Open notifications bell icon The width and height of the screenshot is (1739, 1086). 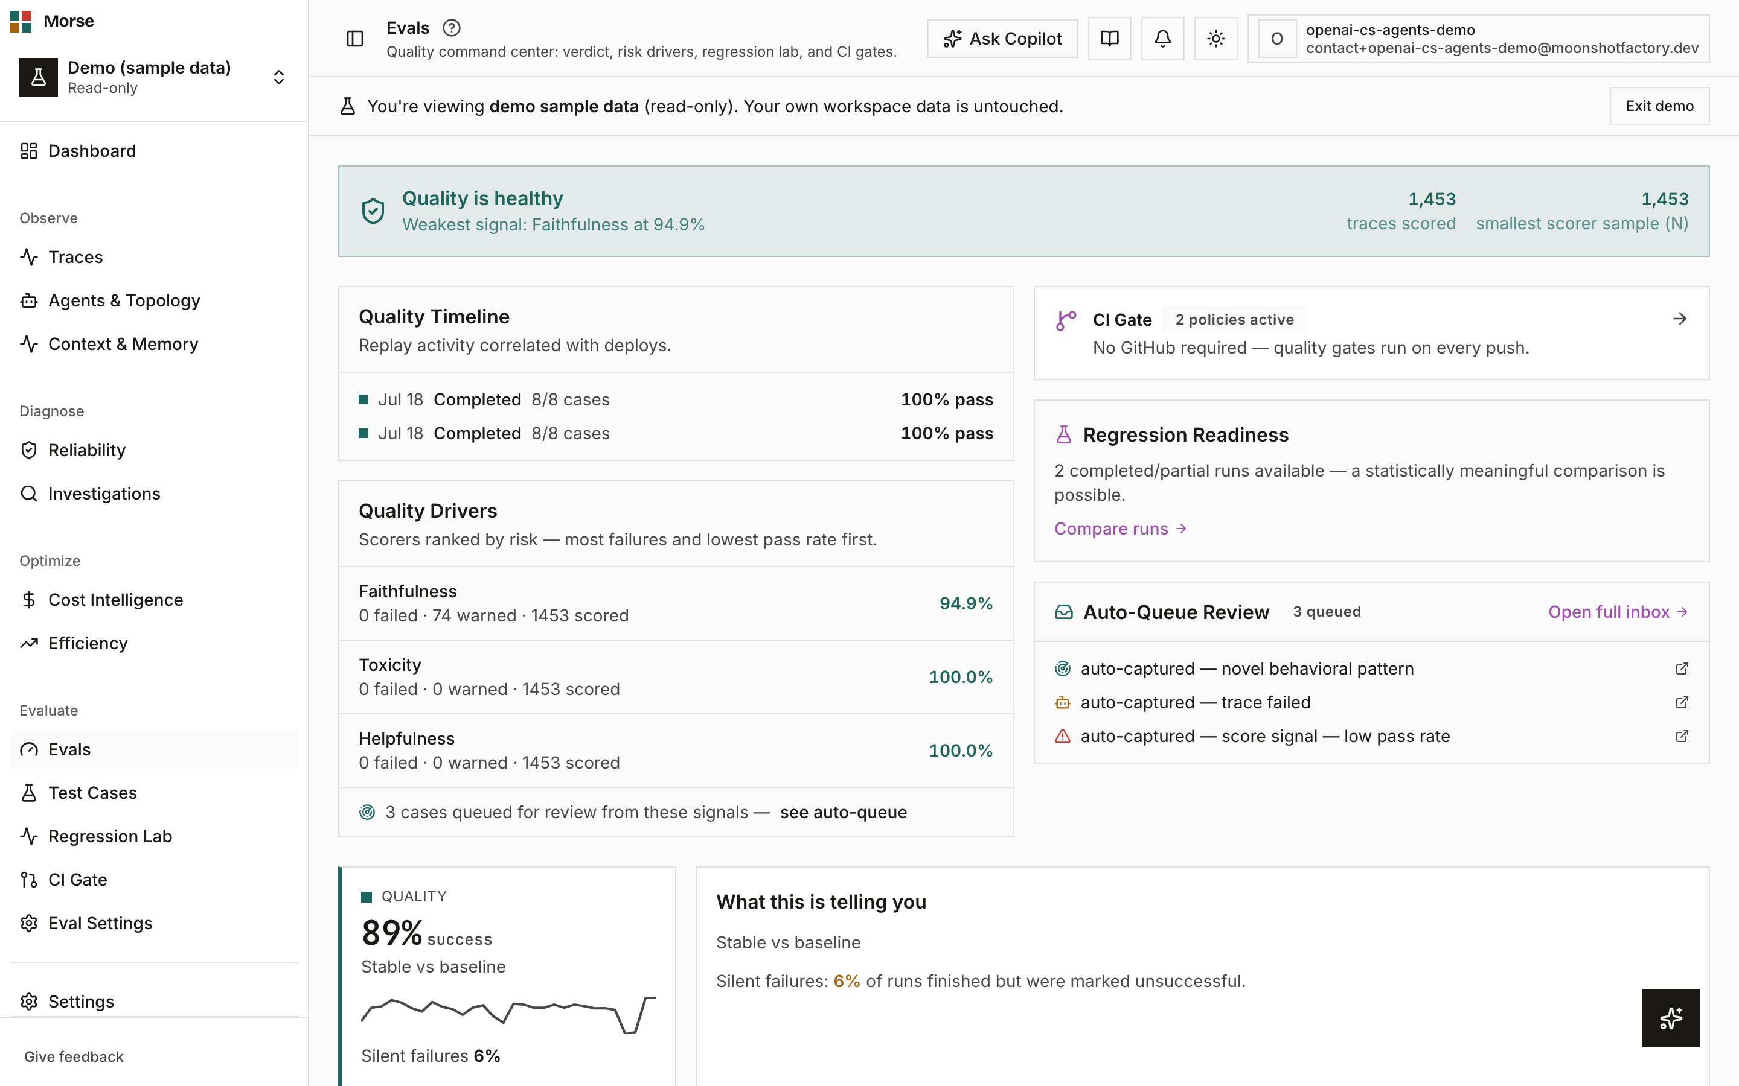point(1163,39)
